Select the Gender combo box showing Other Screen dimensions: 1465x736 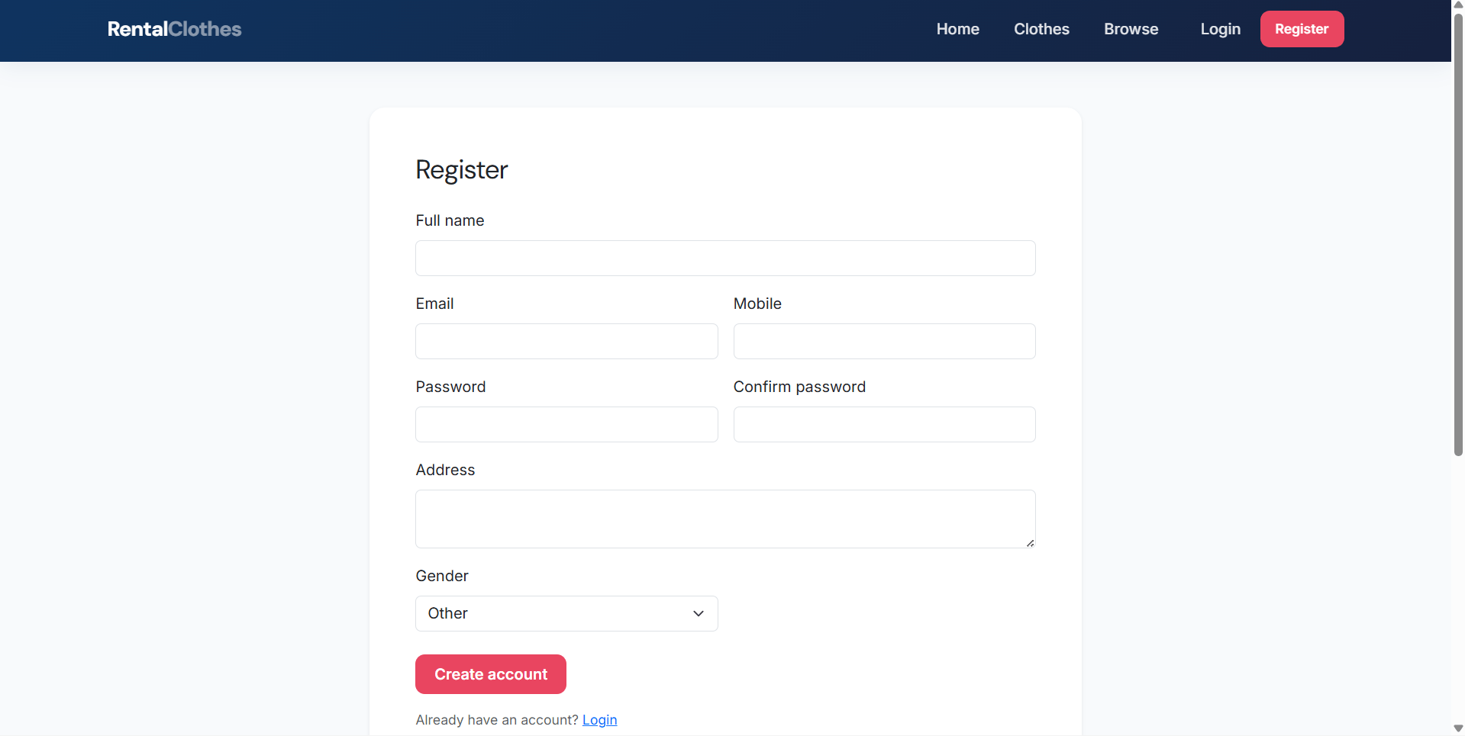point(566,613)
